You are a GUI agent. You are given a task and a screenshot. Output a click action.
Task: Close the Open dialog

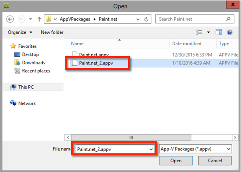point(233,4)
